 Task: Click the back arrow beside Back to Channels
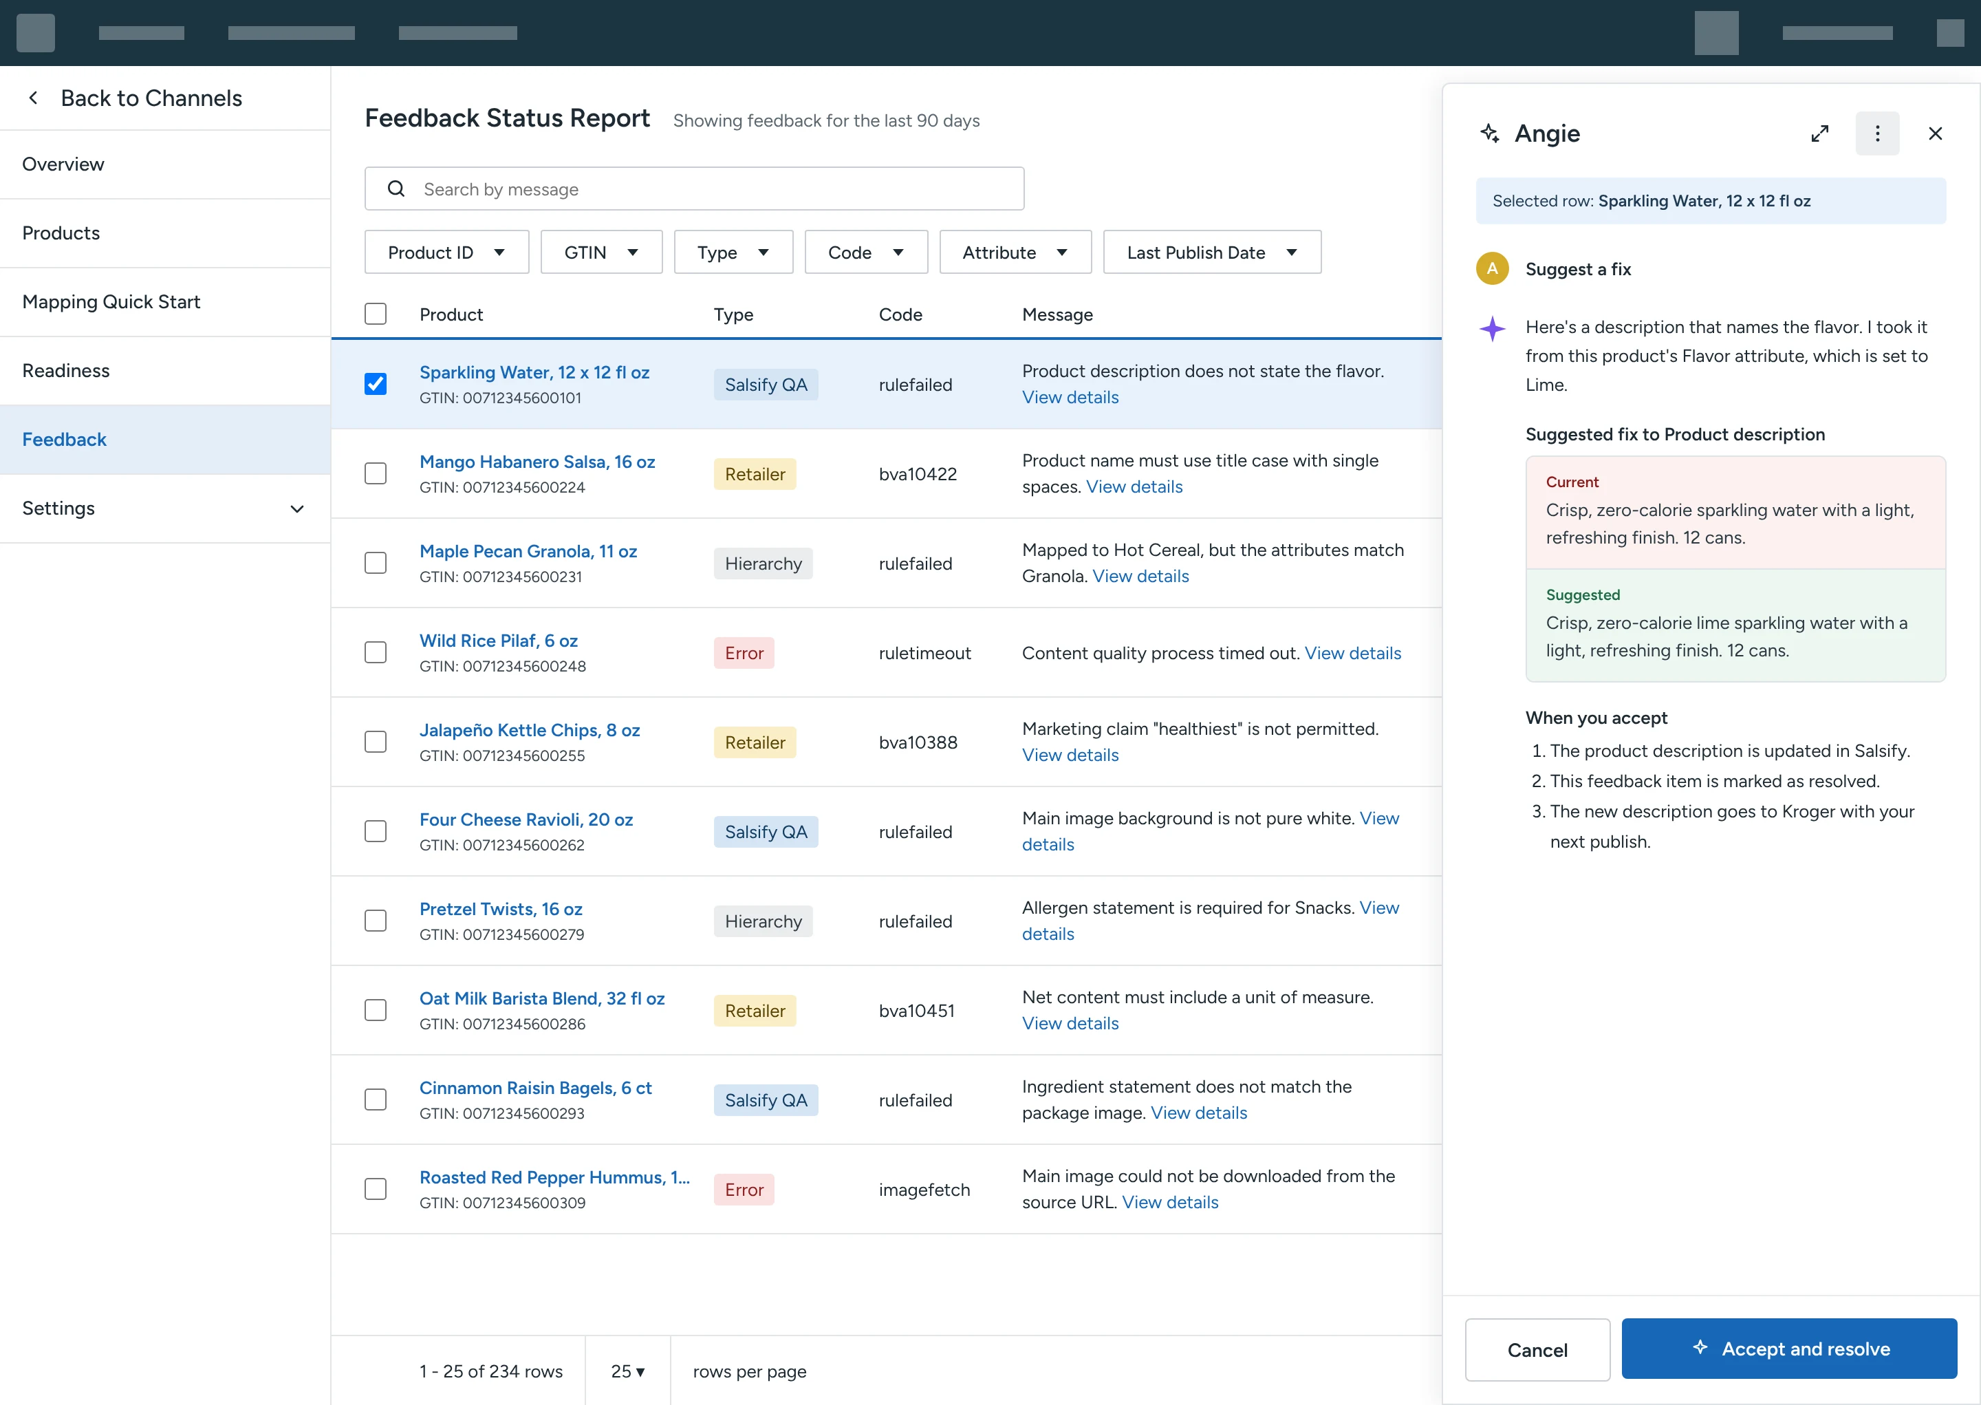(x=33, y=98)
